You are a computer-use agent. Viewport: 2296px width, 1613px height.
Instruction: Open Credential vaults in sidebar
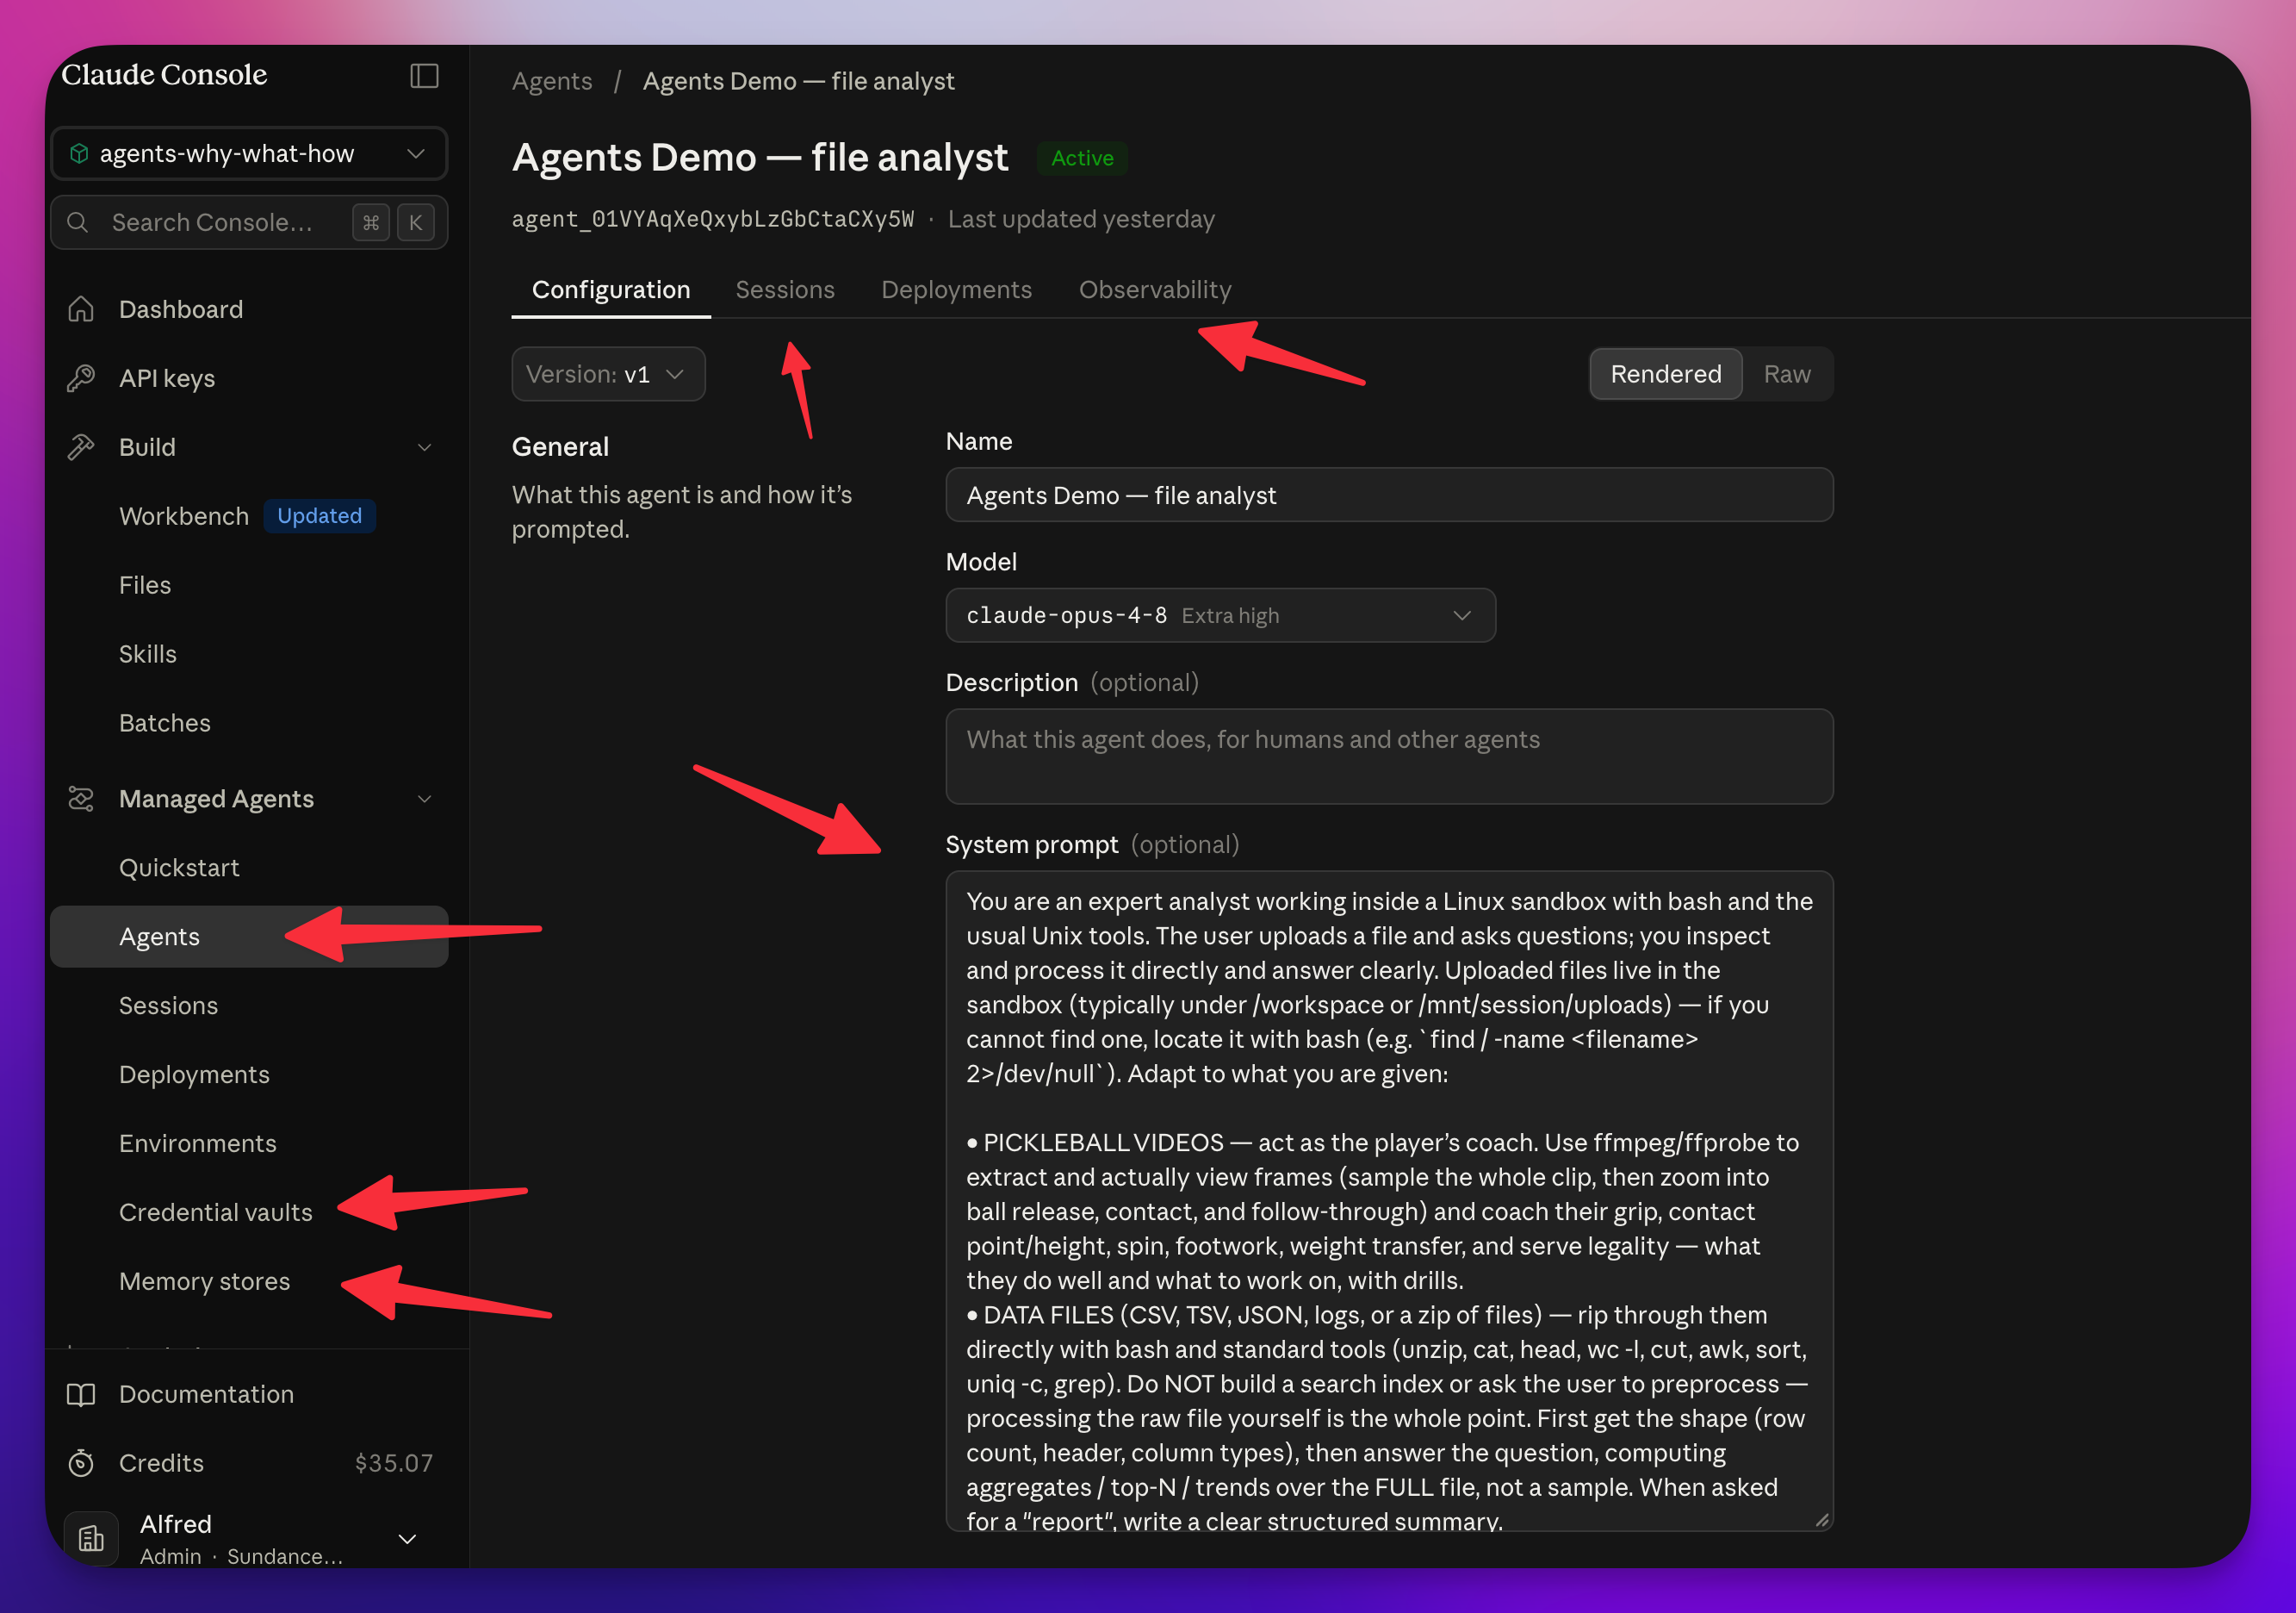pos(249,1212)
